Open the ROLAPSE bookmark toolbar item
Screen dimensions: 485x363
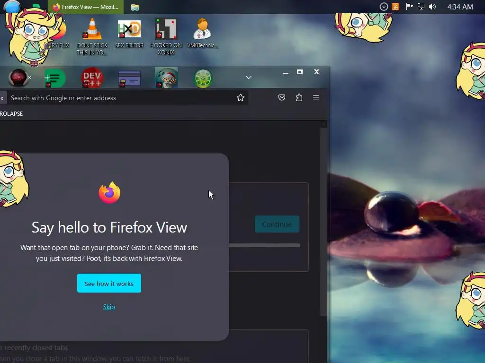click(11, 113)
